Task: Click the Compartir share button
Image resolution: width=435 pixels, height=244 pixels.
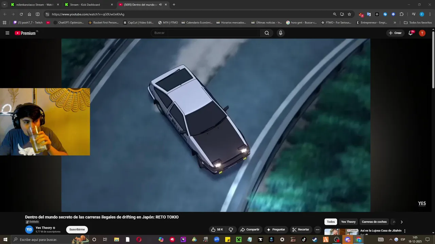Action: (x=249, y=229)
